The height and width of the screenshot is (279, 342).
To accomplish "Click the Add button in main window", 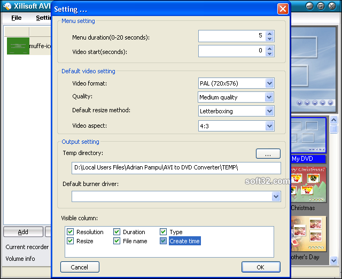I will [23, 232].
